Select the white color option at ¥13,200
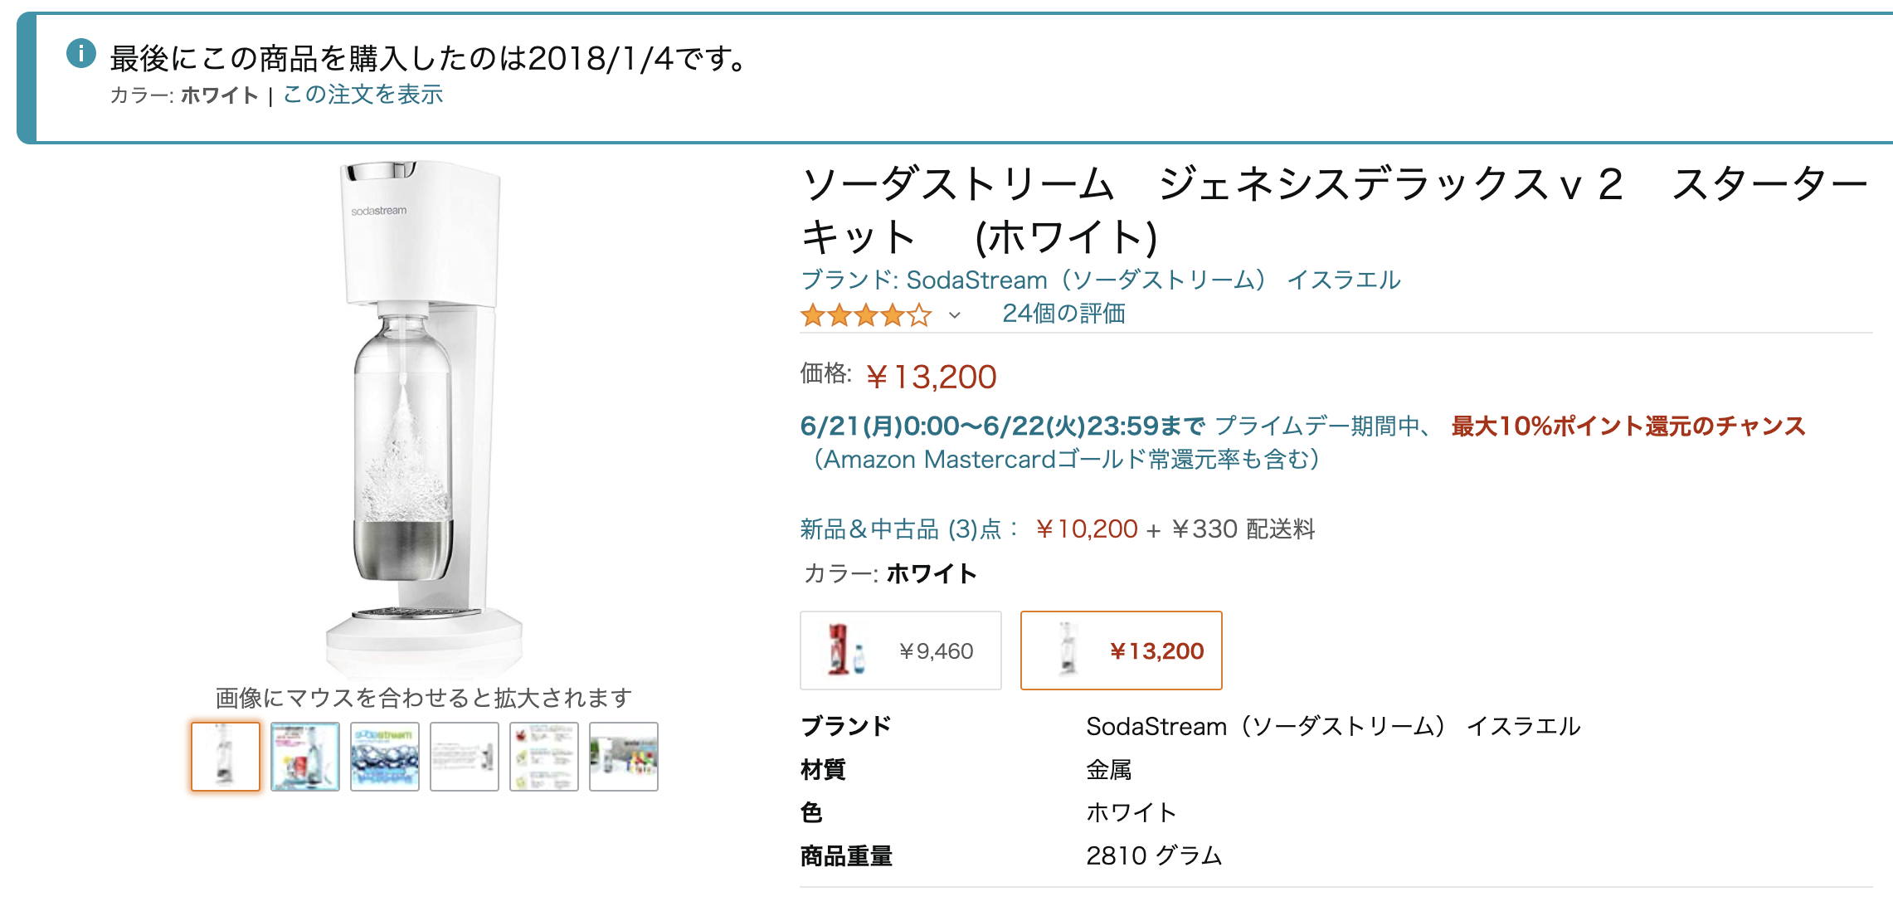Screen dimensions: 1893x916 (x=1121, y=650)
